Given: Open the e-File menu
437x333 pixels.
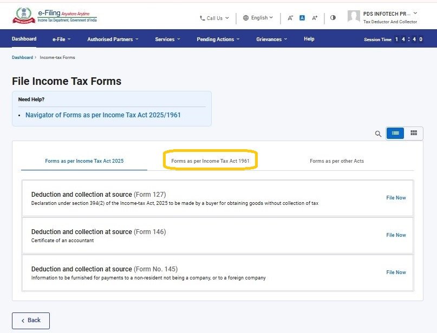Looking at the screenshot, I should pyautogui.click(x=62, y=39).
